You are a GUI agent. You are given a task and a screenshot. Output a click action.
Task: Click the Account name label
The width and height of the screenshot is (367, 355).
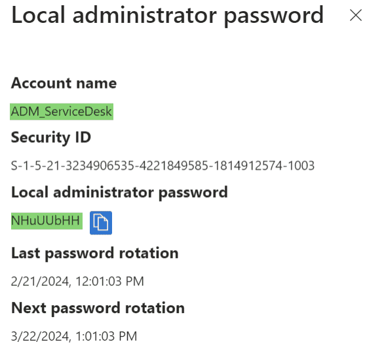click(x=64, y=83)
